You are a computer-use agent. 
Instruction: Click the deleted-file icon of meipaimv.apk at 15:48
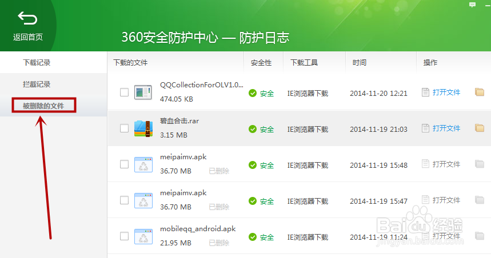pyautogui.click(x=143, y=164)
